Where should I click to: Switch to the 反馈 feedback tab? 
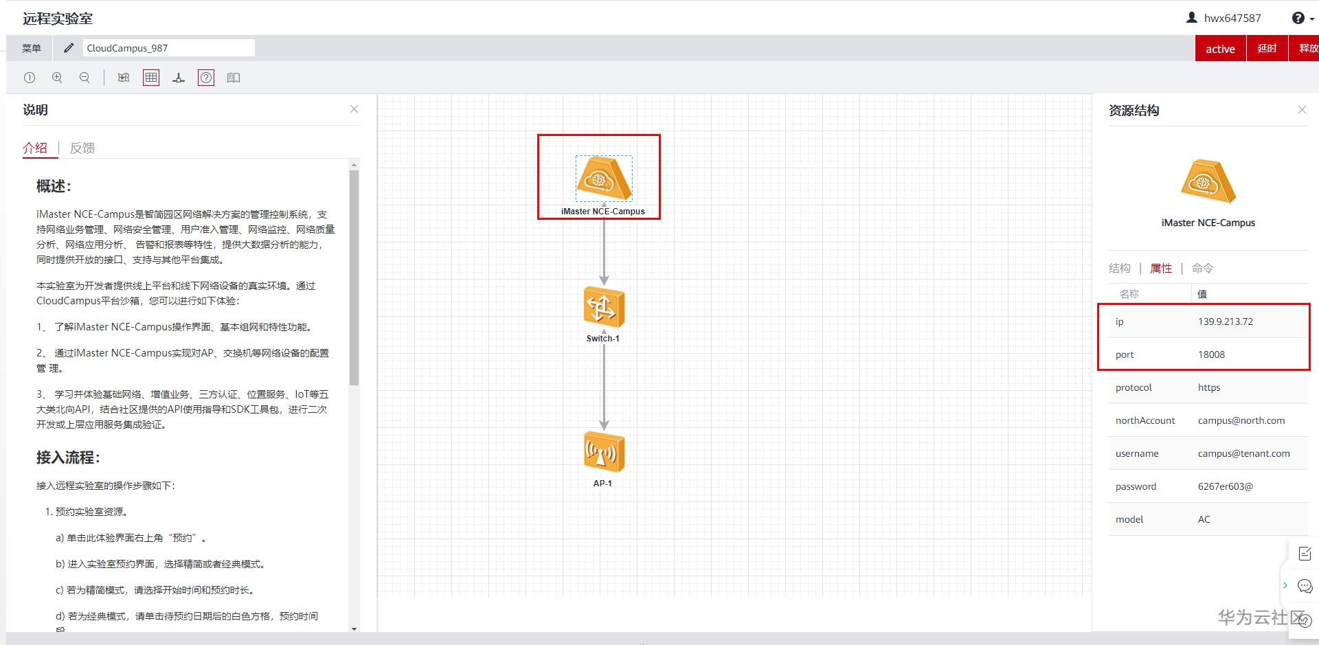(82, 148)
